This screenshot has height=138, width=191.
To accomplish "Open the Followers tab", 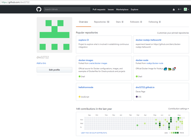I will coord(136,22).
